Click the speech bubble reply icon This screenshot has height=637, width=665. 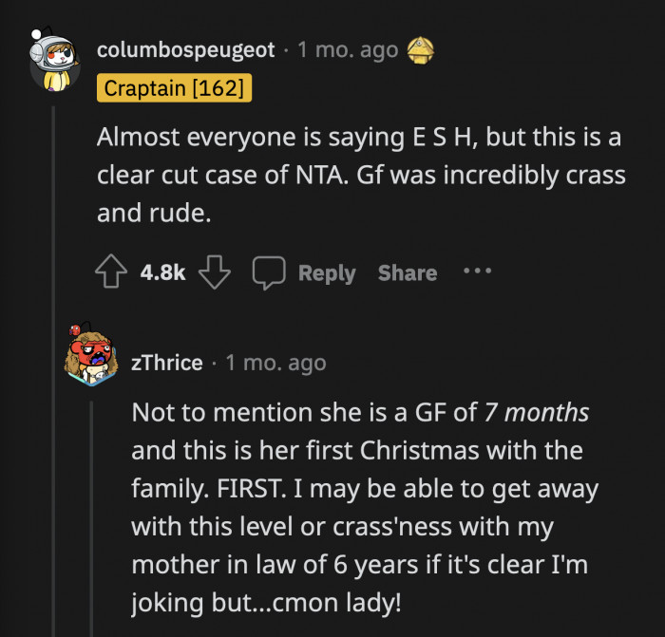click(x=269, y=273)
